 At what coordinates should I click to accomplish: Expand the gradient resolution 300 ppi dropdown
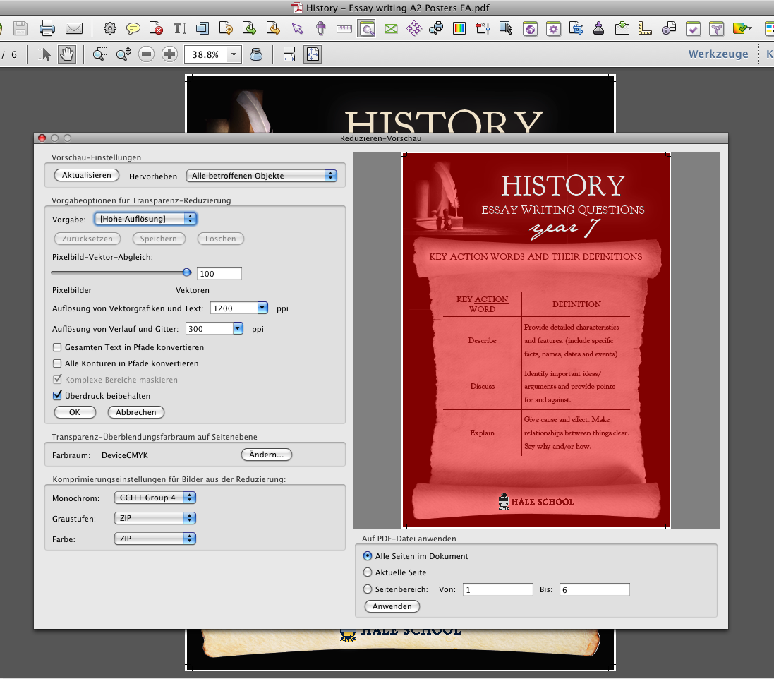(238, 328)
